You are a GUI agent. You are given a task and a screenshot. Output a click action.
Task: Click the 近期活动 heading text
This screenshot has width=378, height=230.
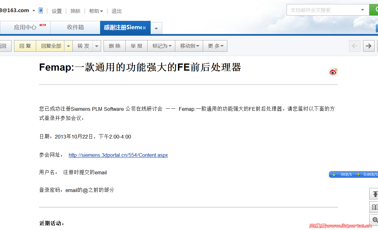(52, 223)
